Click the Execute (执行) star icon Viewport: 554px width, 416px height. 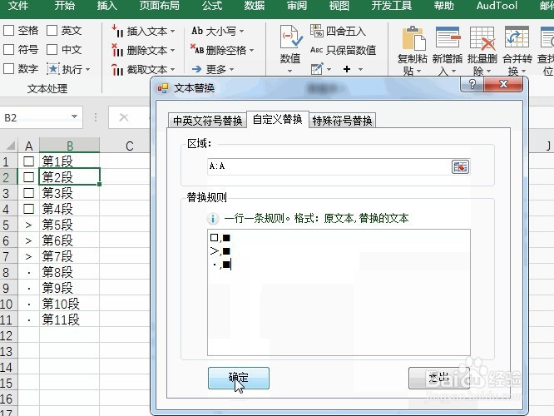coord(53,69)
